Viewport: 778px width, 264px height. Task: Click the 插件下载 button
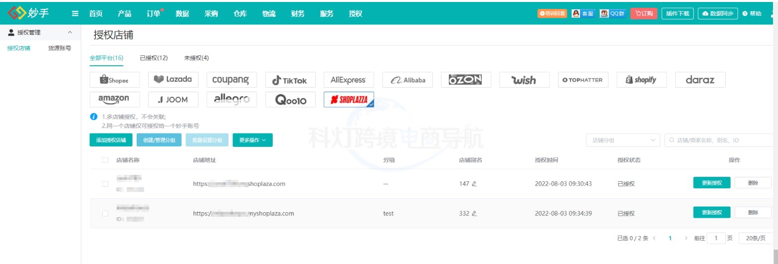tap(678, 14)
